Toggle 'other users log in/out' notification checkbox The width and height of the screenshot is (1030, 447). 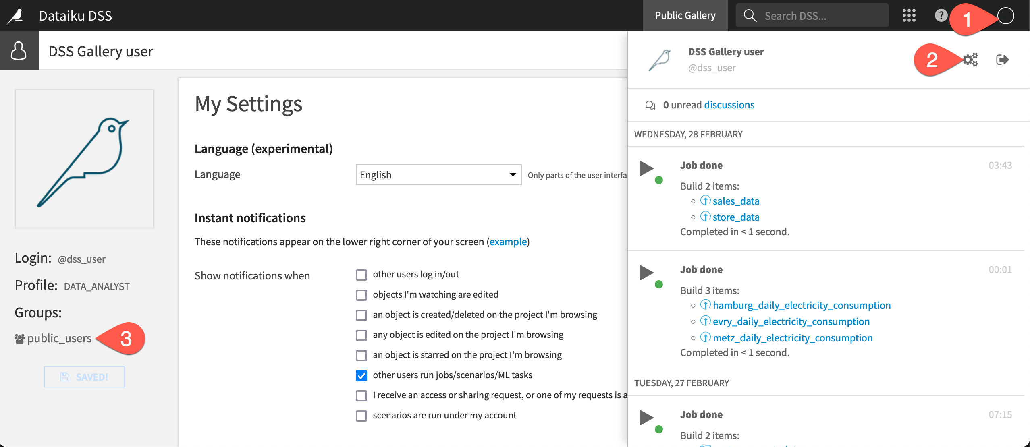(362, 274)
